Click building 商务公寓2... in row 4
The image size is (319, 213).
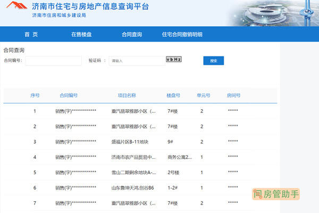coord(180,157)
